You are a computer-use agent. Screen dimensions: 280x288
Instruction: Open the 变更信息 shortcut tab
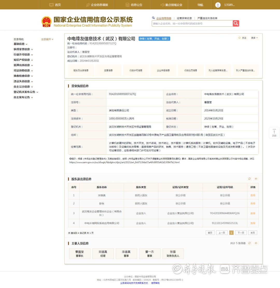108,70
